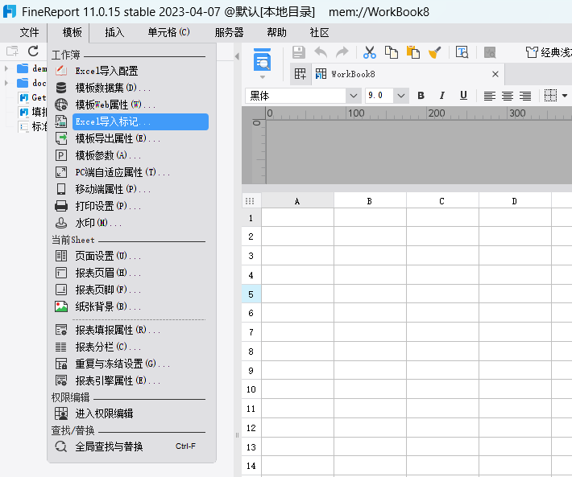Select Excel导入配置 menu entry
This screenshot has width=572, height=477.
pos(131,71)
